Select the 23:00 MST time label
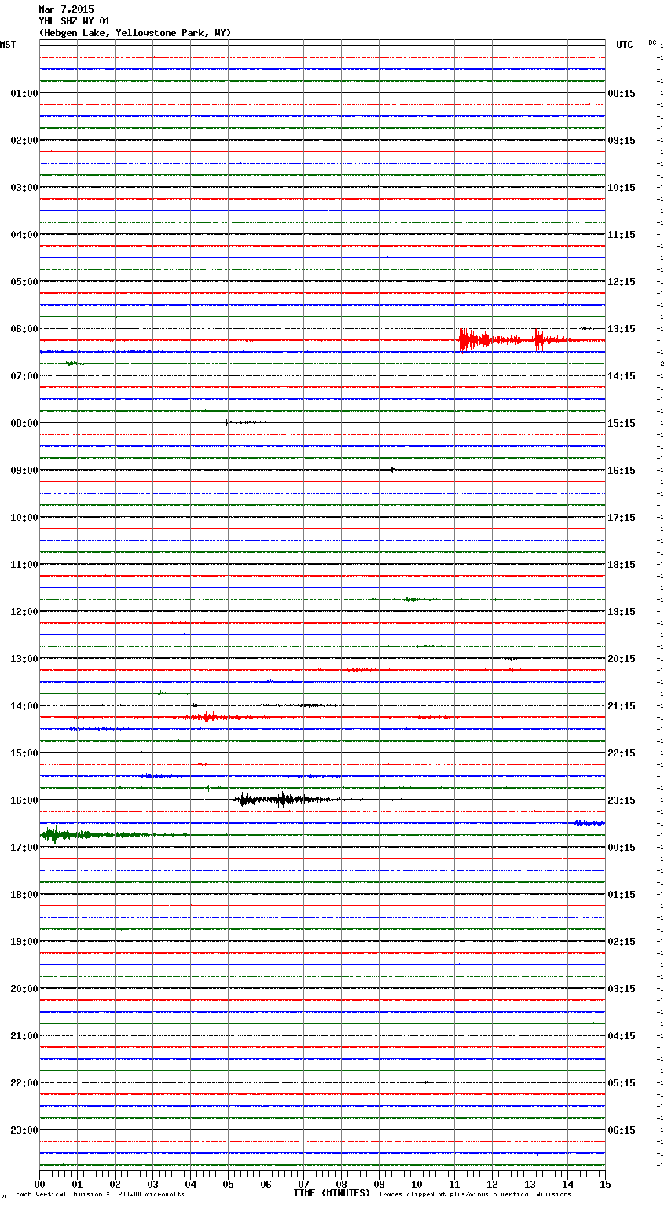 click(x=24, y=1130)
